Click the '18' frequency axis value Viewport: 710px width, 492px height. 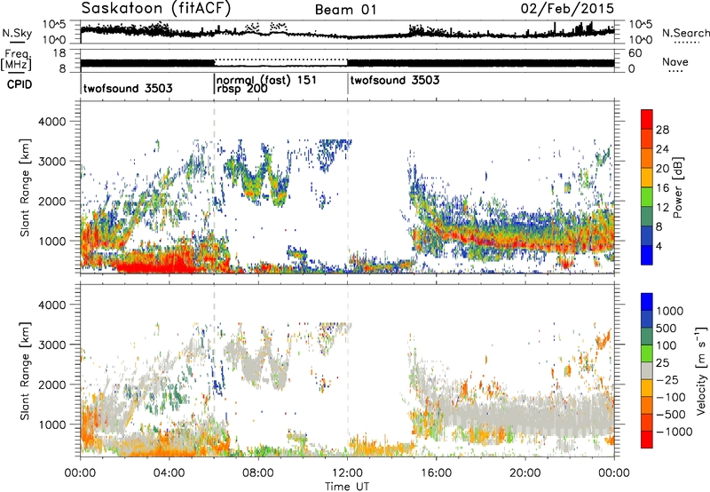[x=59, y=53]
